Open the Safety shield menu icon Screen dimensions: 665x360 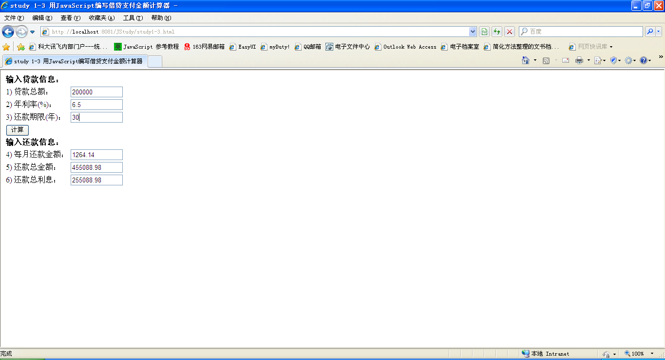[615, 60]
